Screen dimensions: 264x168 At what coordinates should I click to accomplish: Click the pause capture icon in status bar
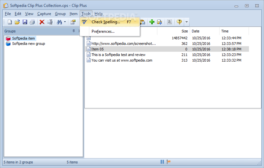pos(162,162)
